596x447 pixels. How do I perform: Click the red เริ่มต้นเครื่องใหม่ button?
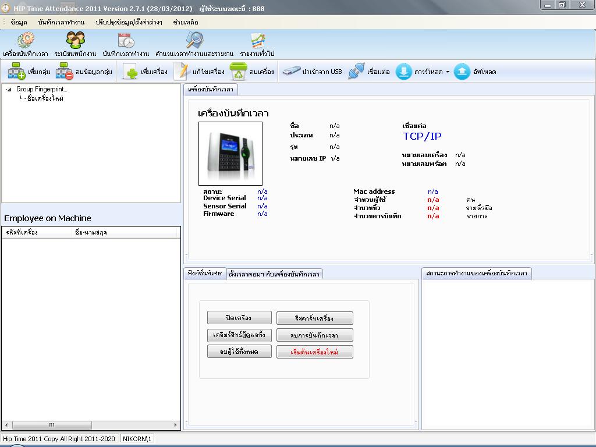click(x=314, y=352)
